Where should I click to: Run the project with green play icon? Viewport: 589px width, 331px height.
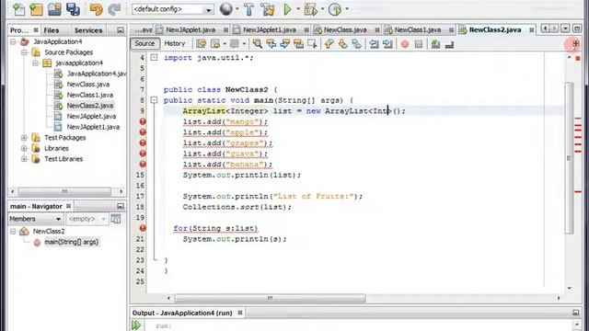[287, 9]
